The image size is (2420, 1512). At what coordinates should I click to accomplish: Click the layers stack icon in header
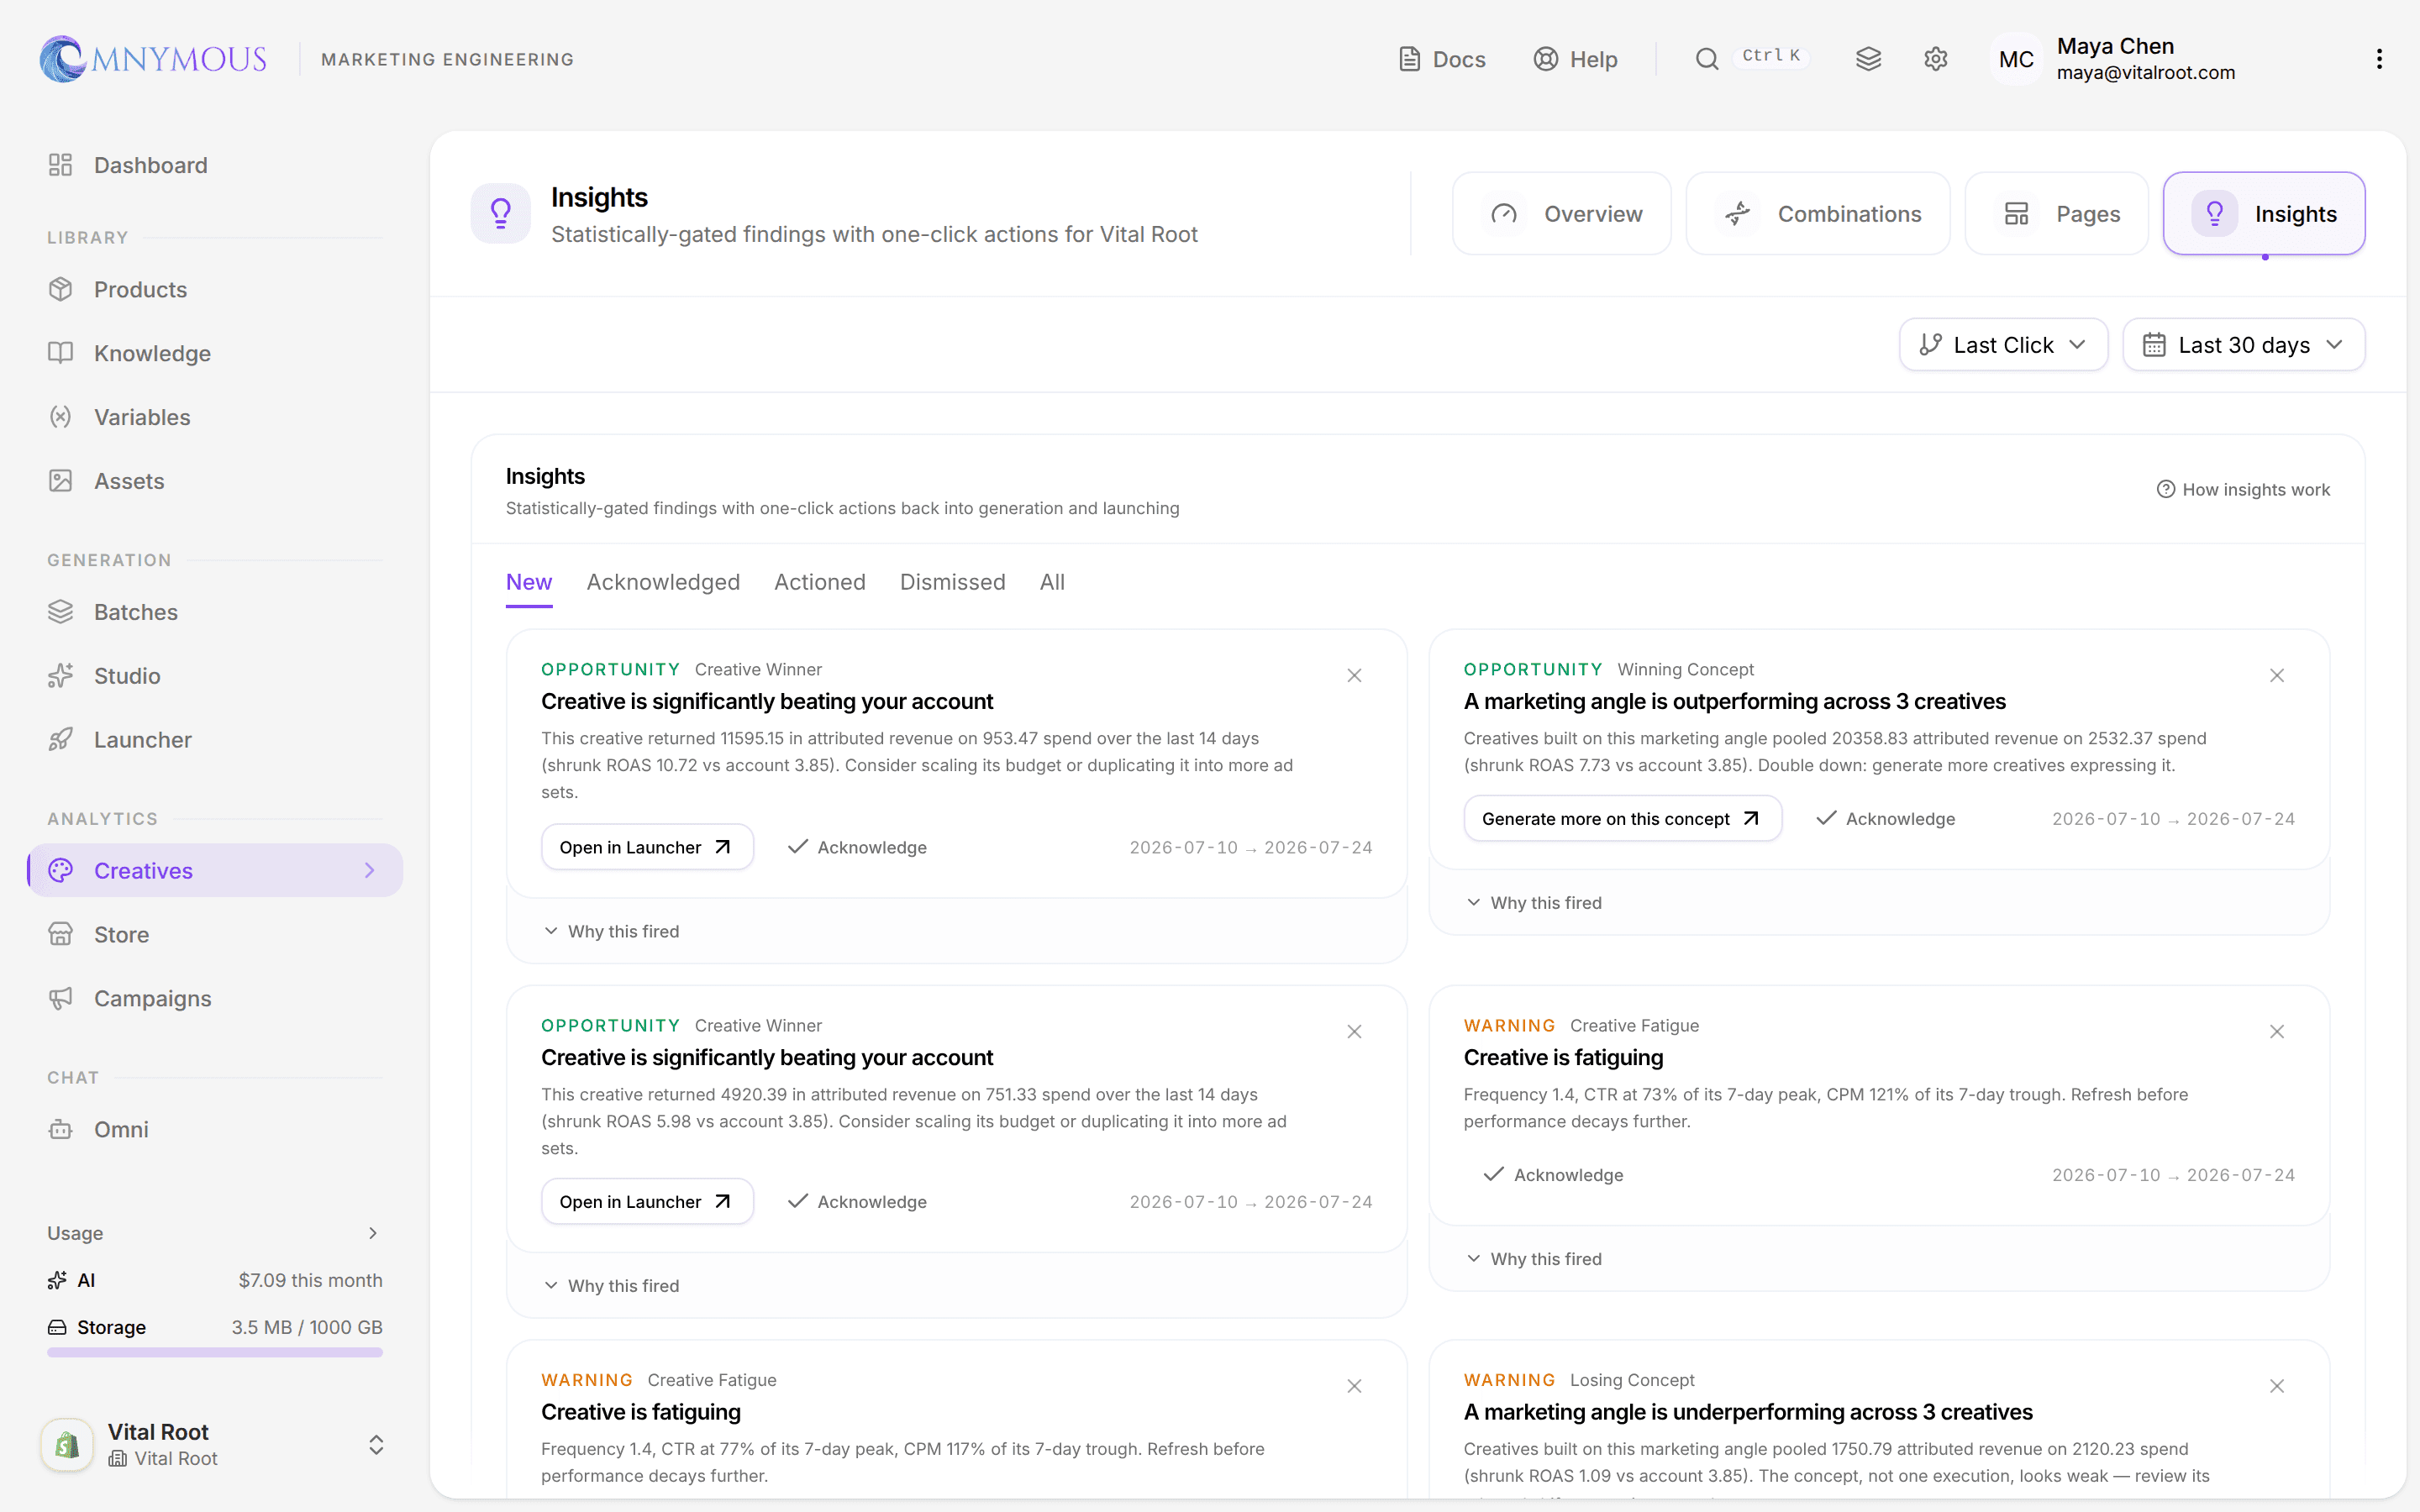1868,59
